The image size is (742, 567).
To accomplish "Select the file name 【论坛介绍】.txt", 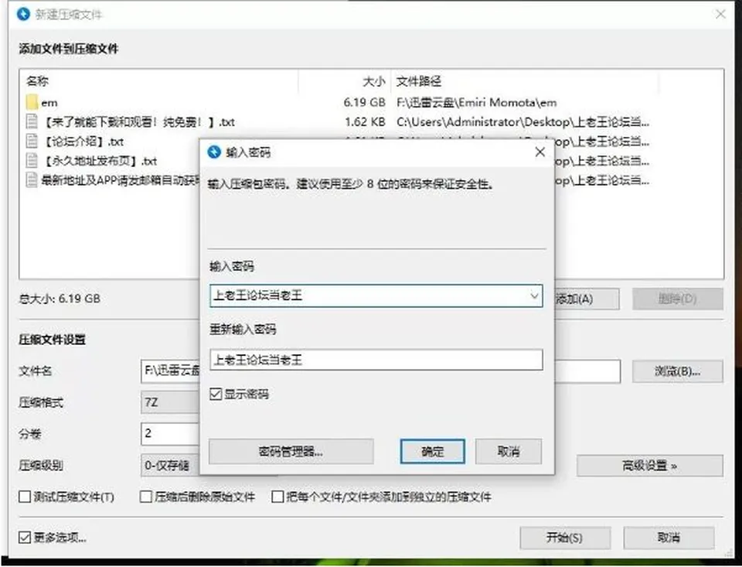I will [83, 141].
